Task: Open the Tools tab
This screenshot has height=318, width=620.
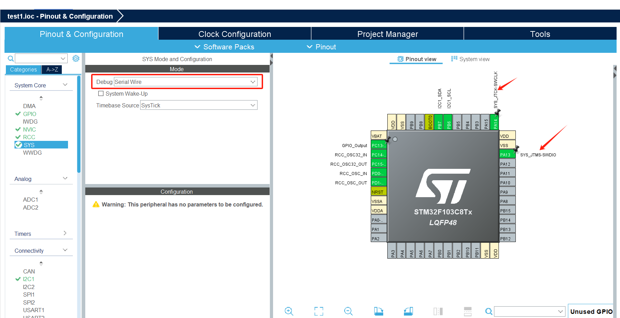Action: (x=540, y=34)
